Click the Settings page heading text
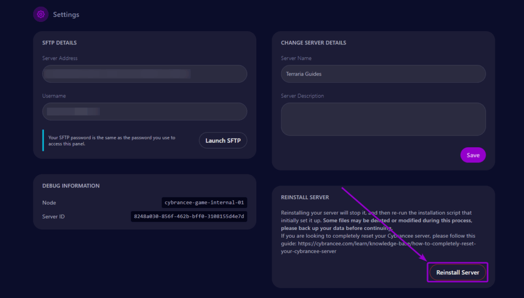524x298 pixels. click(x=66, y=14)
